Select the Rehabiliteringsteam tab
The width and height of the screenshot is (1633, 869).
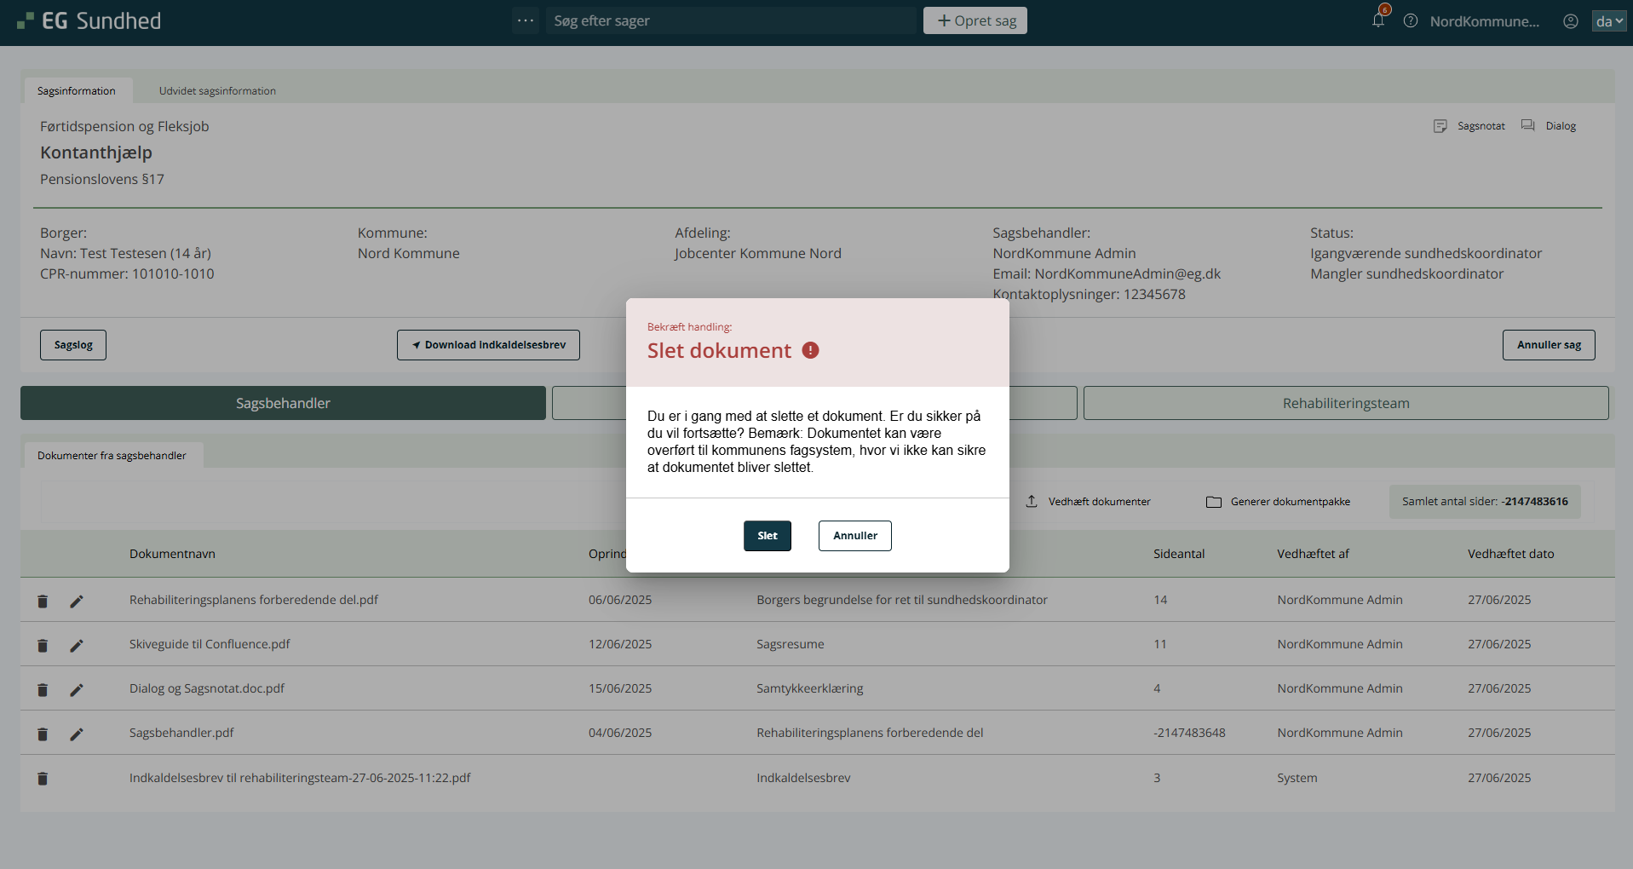pyautogui.click(x=1345, y=403)
